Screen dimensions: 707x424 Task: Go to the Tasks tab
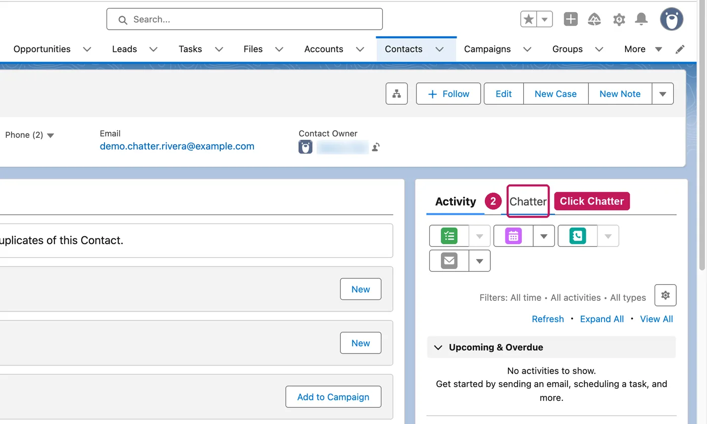(x=190, y=49)
